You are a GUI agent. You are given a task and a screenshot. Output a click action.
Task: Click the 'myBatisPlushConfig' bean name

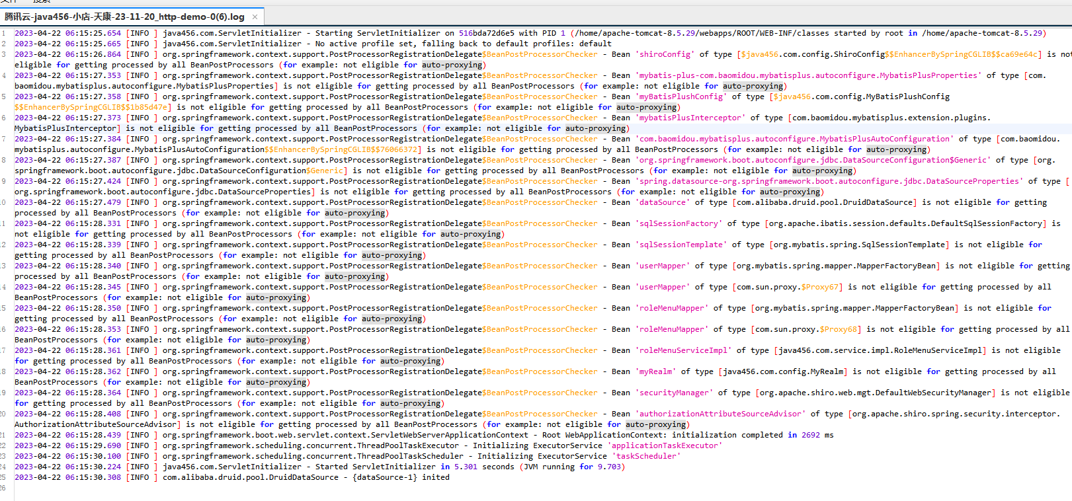click(x=680, y=96)
